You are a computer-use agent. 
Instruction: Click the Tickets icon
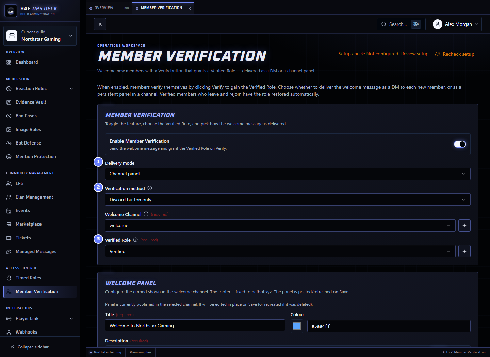click(9, 238)
